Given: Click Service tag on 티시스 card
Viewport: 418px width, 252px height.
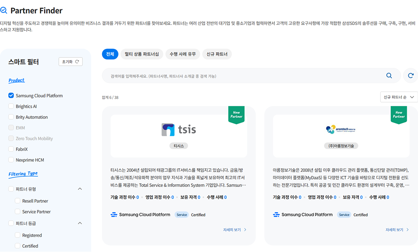Looking at the screenshot, I should [182, 215].
